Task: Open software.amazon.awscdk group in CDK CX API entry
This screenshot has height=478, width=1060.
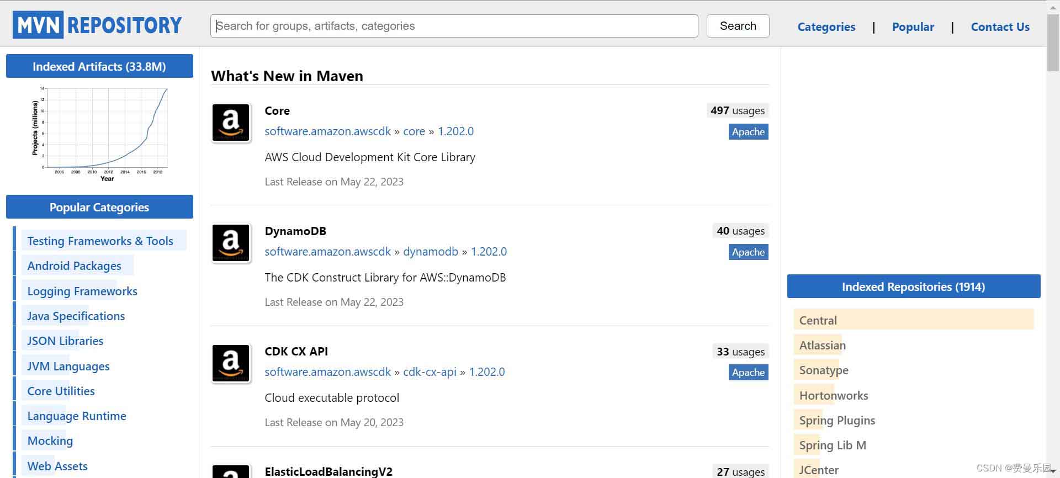Action: pyautogui.click(x=327, y=372)
